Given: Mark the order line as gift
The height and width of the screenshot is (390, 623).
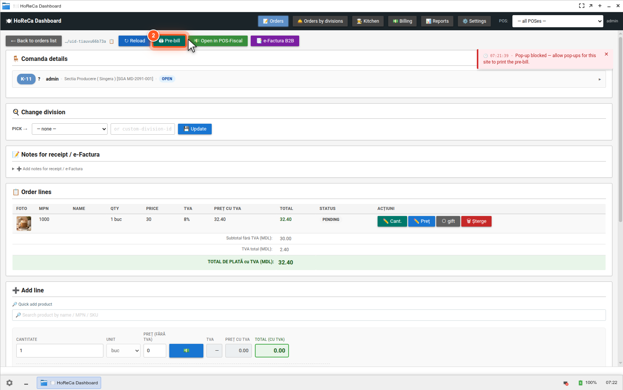Looking at the screenshot, I should tap(448, 221).
